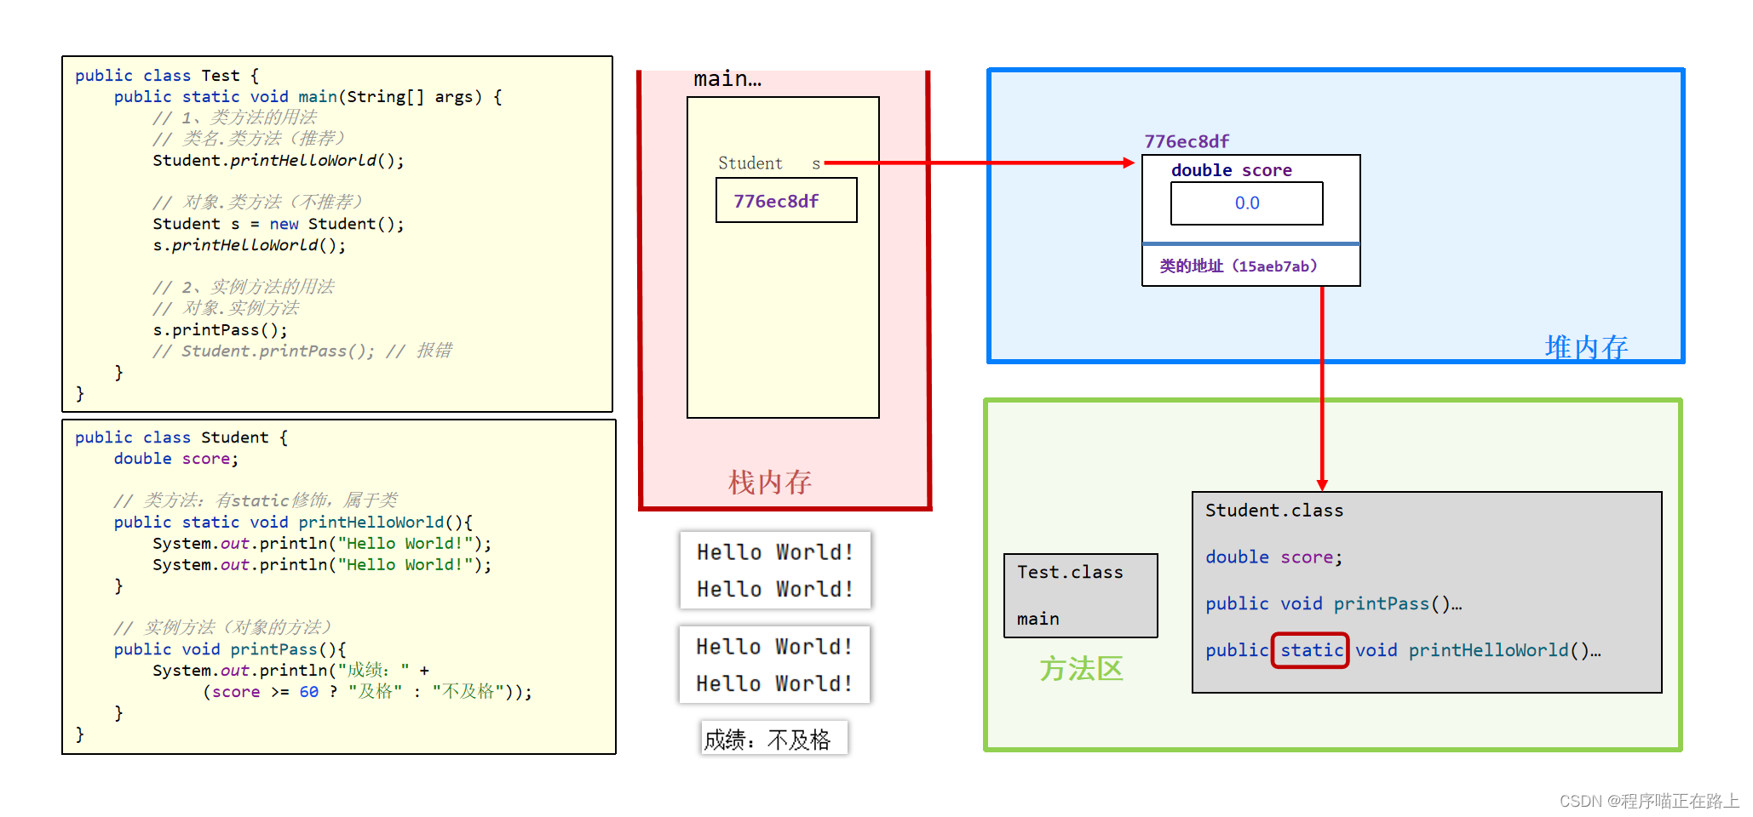This screenshot has width=1753, height=817.
Task: Click the 'score >= 60' ternary expression line
Action: click(367, 692)
